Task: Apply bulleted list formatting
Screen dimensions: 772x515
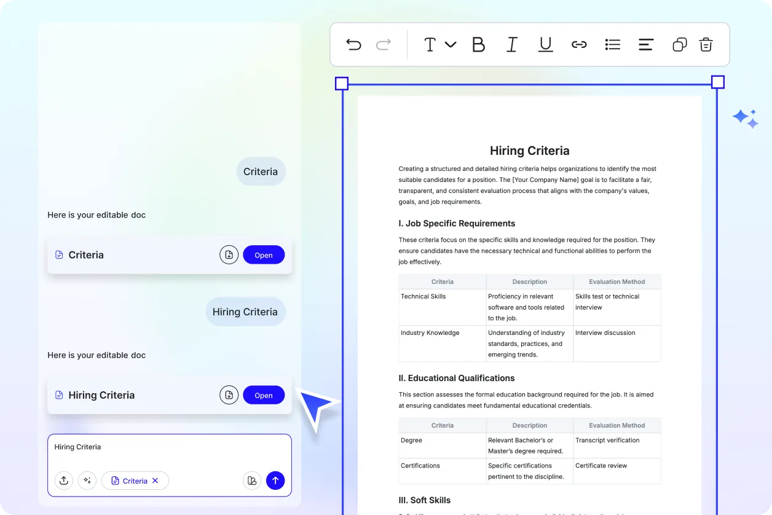Action: (612, 44)
